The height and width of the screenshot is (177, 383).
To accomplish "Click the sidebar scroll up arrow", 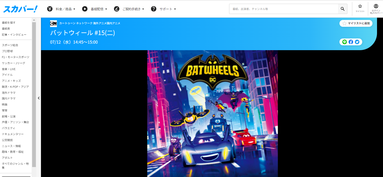I will point(34,20).
